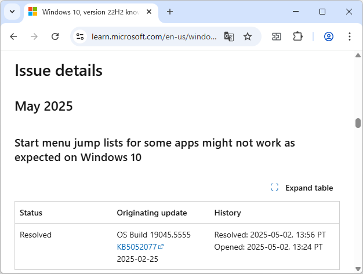Minimize the Chrome window
The width and height of the screenshot is (363, 274).
click(296, 12)
